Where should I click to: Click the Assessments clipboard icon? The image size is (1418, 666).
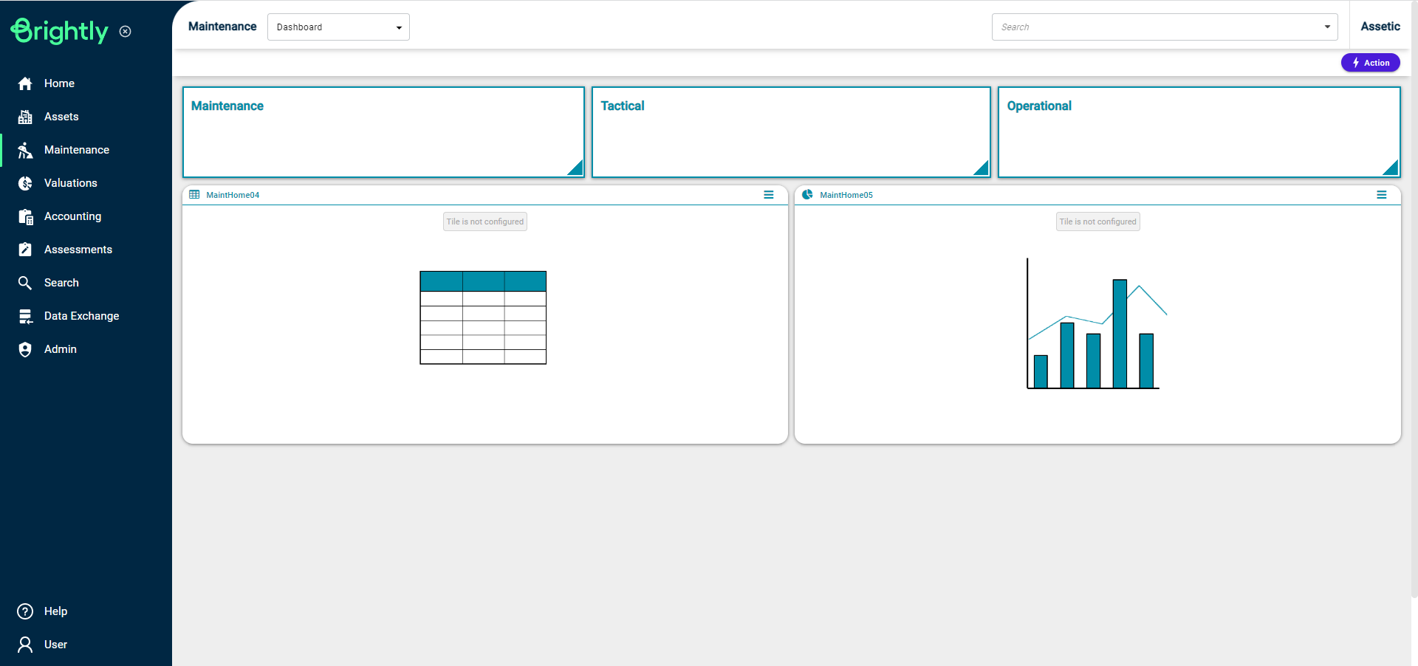(25, 250)
